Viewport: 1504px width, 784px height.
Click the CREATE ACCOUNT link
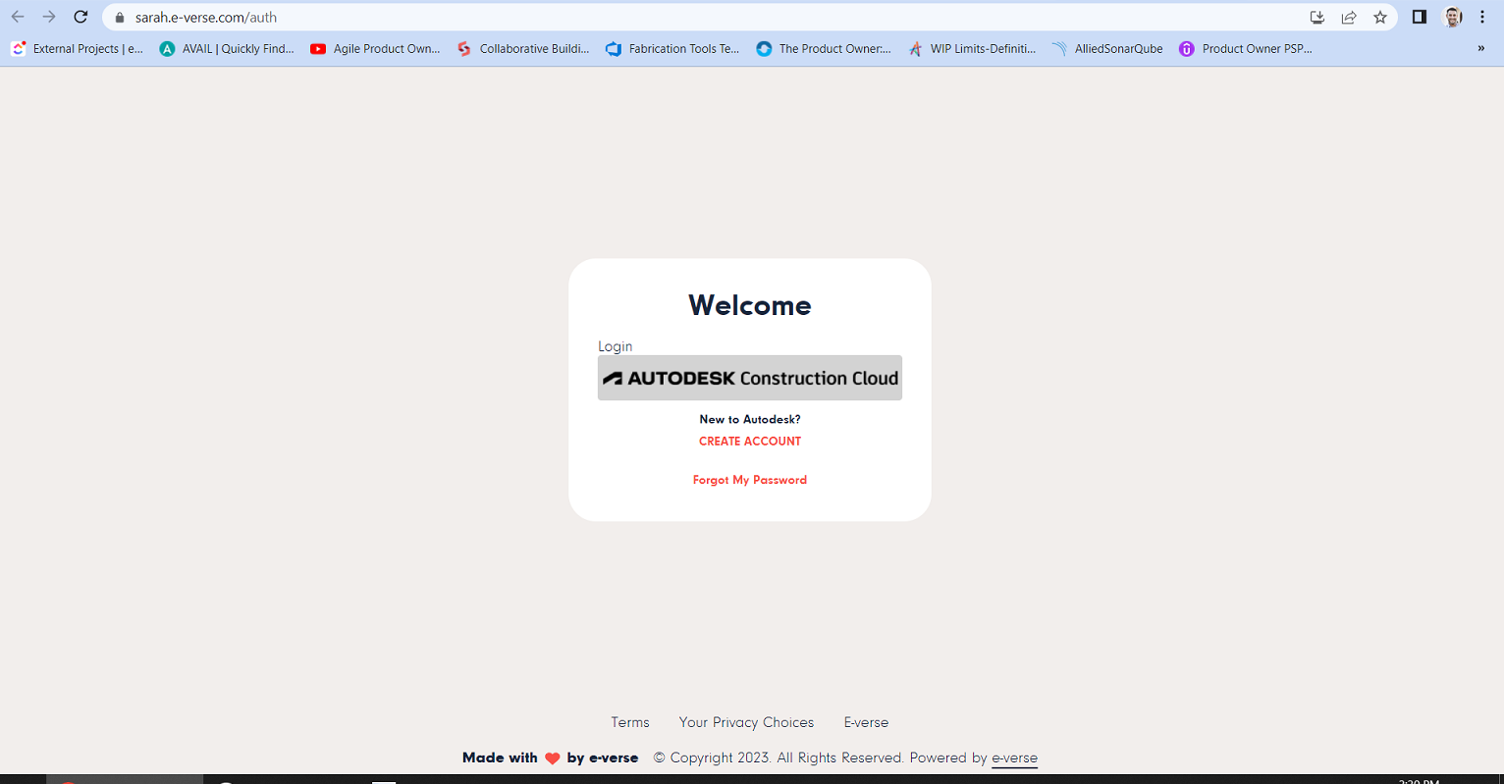(750, 442)
